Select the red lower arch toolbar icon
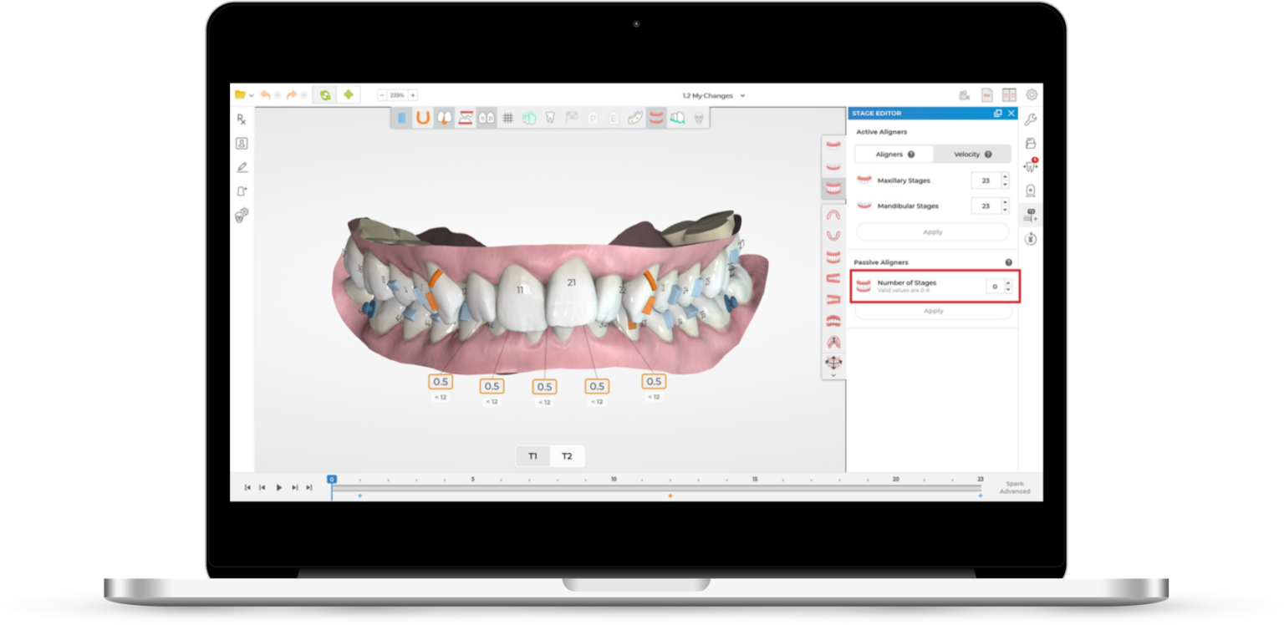1284x625 pixels. (656, 118)
